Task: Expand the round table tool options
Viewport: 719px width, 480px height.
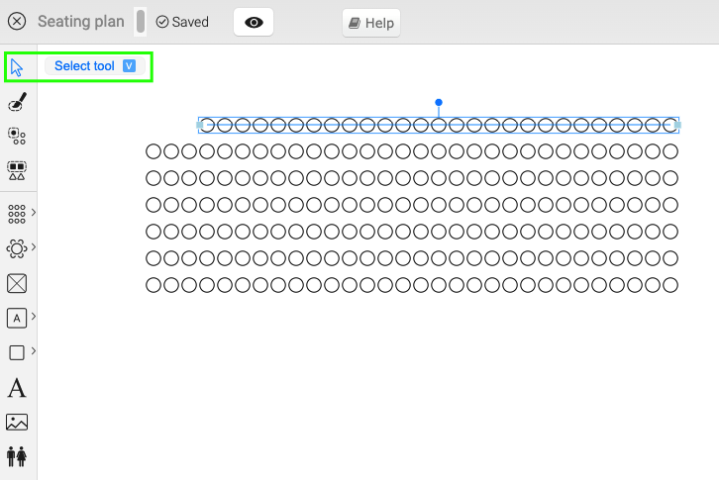Action: tap(34, 247)
